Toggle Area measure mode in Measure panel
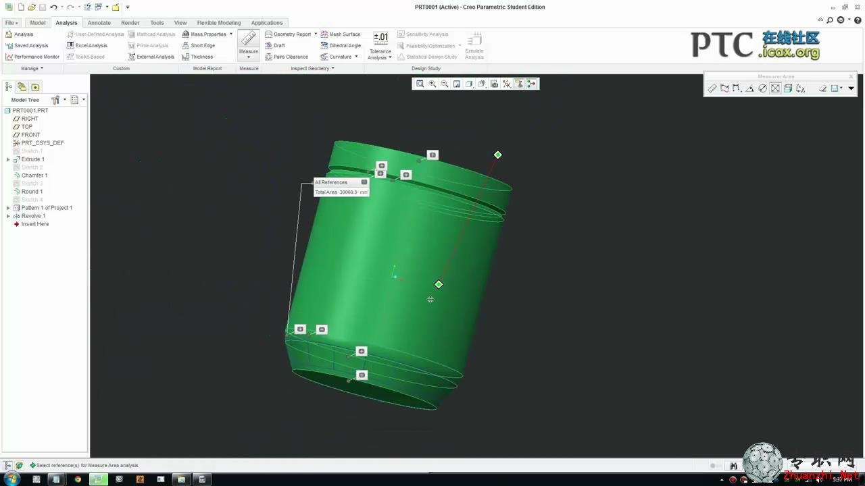Screen dimensions: 865x486 (x=775, y=88)
